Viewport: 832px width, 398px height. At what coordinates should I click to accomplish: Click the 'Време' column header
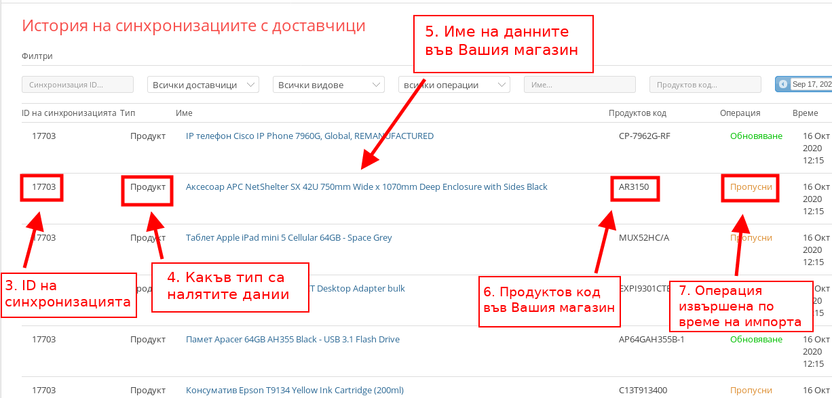(805, 113)
